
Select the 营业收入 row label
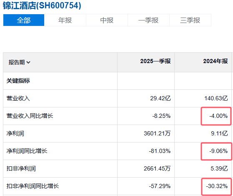coord(18,98)
